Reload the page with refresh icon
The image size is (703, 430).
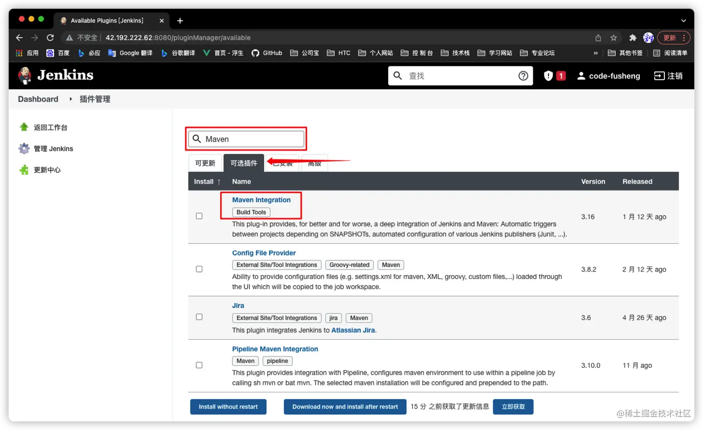[50, 38]
